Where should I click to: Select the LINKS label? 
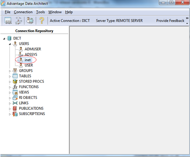(24, 103)
